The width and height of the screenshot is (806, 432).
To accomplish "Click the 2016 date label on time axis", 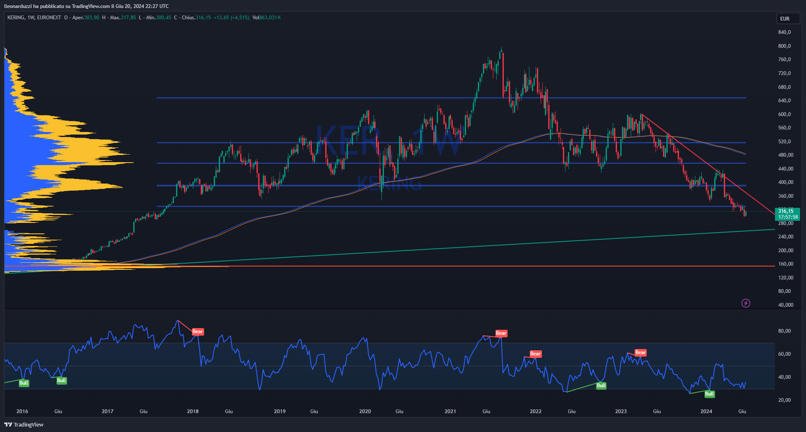I will point(22,411).
